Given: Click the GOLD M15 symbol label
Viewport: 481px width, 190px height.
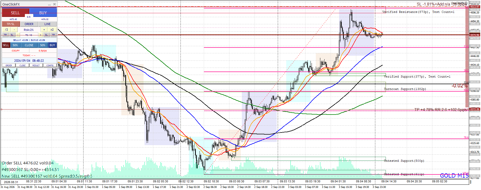Looking at the screenshot, I should coord(454,175).
